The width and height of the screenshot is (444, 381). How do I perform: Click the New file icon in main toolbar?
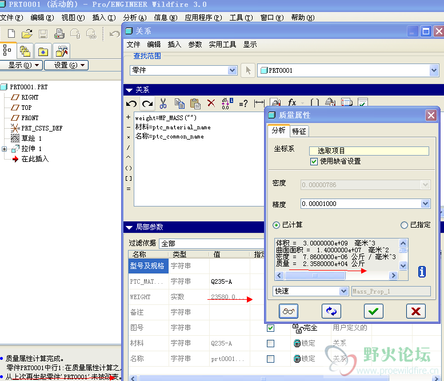(11, 33)
